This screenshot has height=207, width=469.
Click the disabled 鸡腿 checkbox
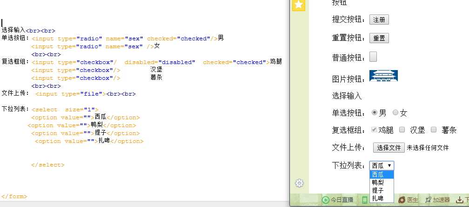click(374, 130)
